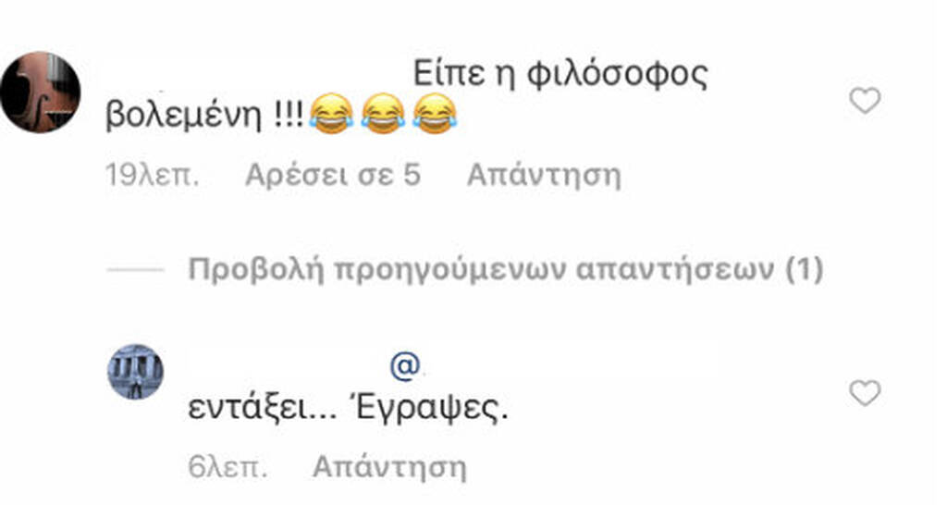
Task: Click the @ mention symbol in the reply
Action: pyautogui.click(x=405, y=366)
